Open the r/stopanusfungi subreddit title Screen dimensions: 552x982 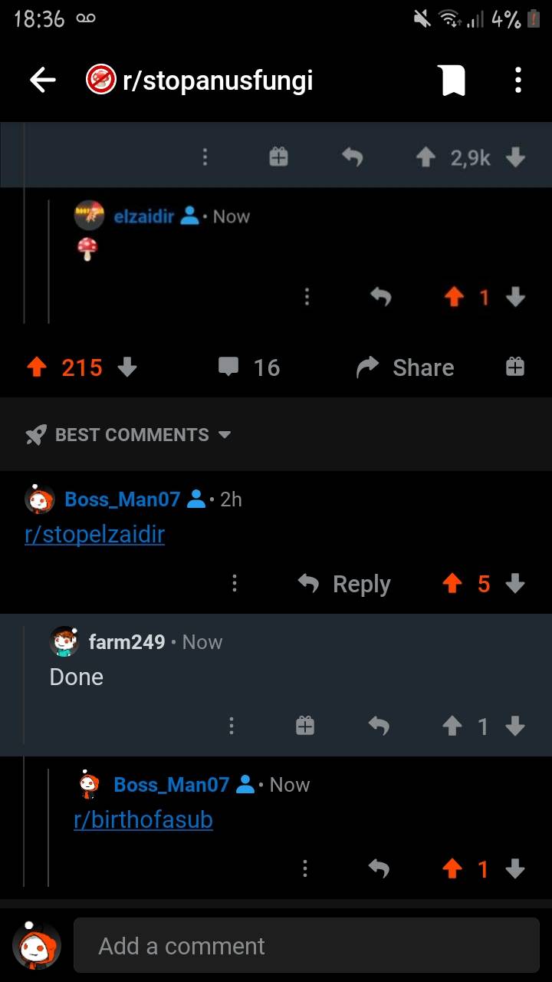[x=218, y=80]
